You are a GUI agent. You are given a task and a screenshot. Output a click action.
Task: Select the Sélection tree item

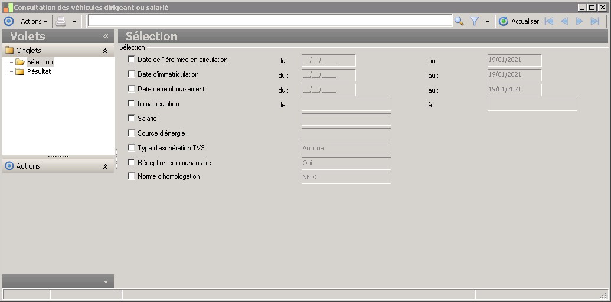(40, 62)
